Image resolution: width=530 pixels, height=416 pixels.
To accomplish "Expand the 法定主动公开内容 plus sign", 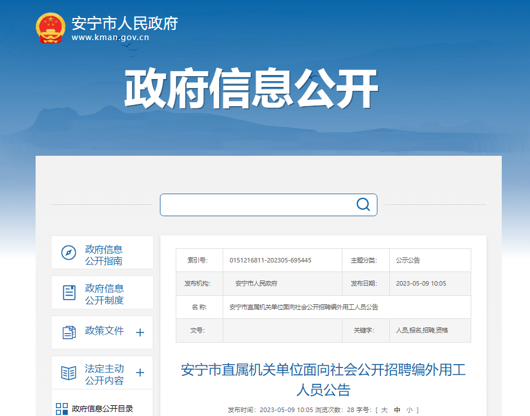I will pyautogui.click(x=140, y=373).
